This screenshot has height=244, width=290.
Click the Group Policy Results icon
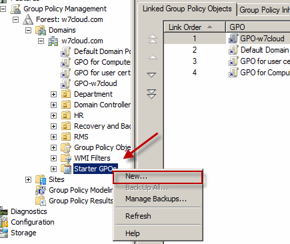tap(41, 201)
